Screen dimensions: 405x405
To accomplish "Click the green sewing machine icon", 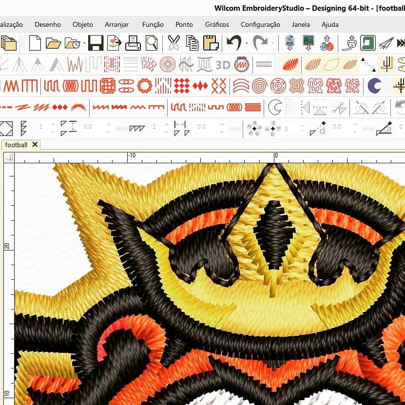I will tap(368, 43).
